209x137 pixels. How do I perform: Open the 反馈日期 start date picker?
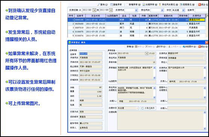[x=94, y=10]
